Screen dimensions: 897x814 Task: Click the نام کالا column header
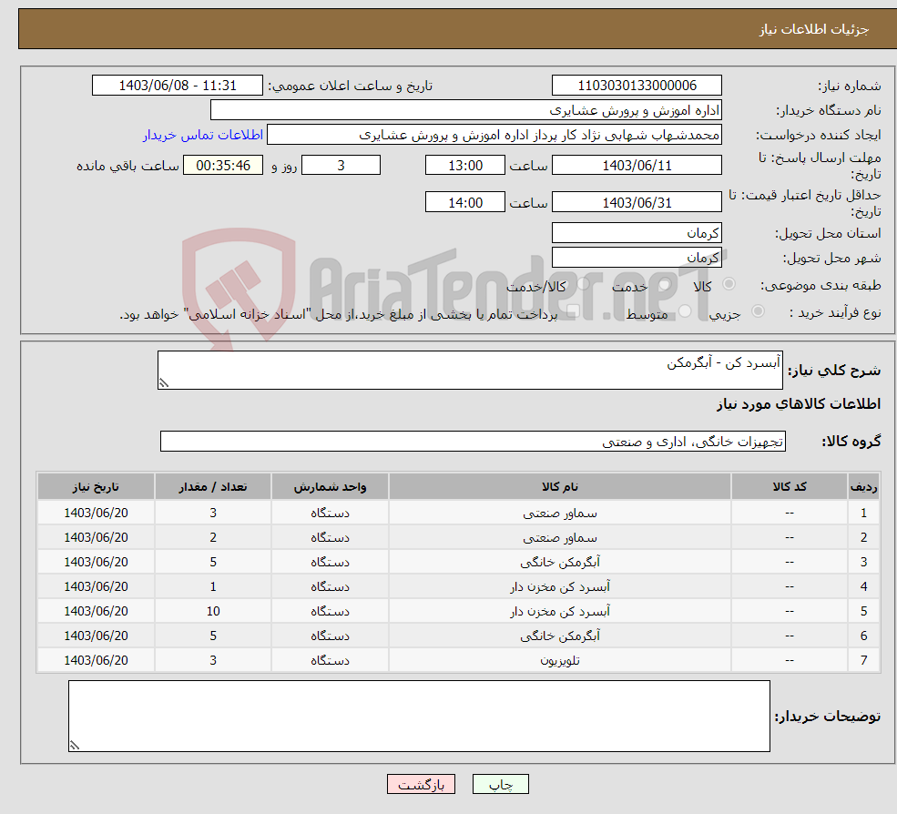pyautogui.click(x=559, y=487)
